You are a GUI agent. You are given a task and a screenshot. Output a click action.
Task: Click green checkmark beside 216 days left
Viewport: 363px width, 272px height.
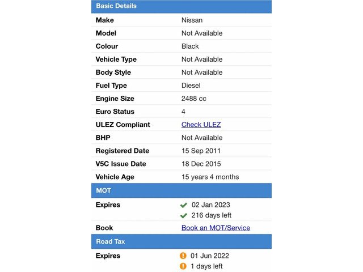click(x=184, y=215)
